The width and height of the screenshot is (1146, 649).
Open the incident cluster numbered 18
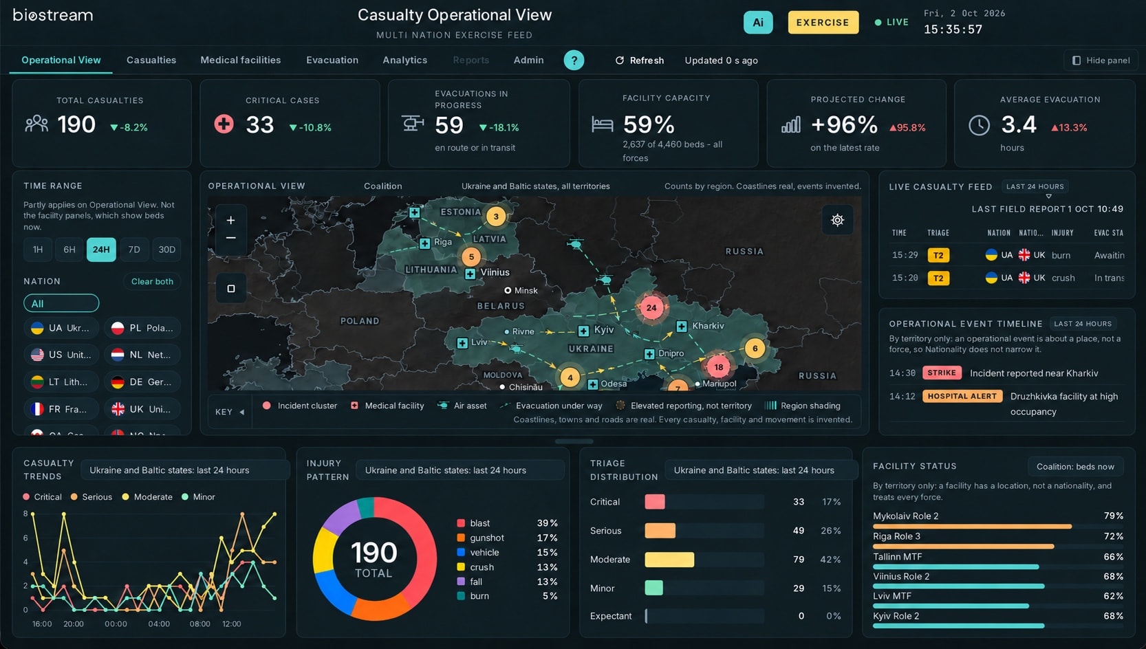pos(718,366)
